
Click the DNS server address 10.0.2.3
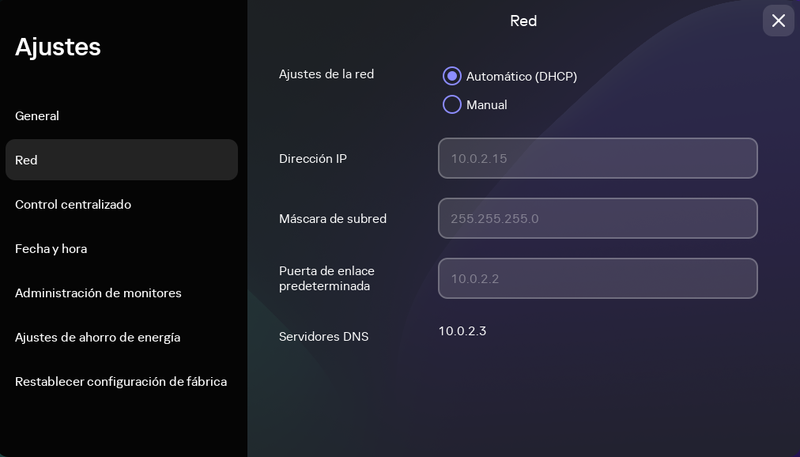coord(462,331)
